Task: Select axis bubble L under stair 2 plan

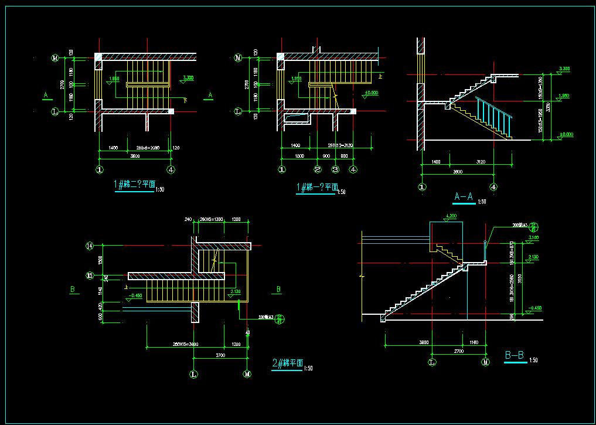Action: pos(195,373)
